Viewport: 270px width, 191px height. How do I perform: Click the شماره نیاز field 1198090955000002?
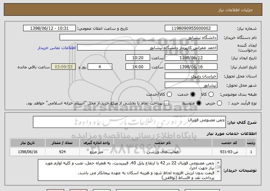pos(191,28)
